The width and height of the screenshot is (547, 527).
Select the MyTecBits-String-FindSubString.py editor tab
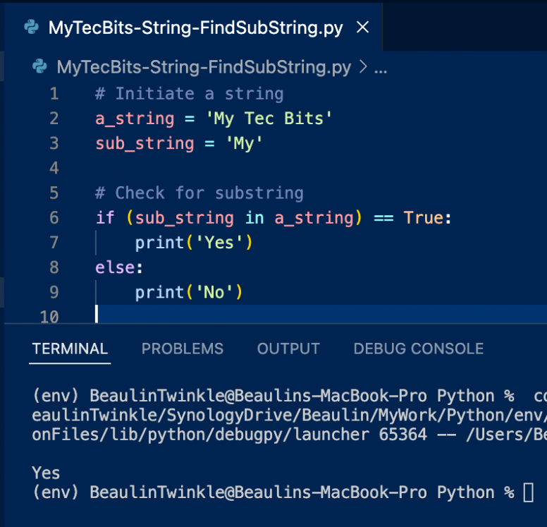point(194,28)
